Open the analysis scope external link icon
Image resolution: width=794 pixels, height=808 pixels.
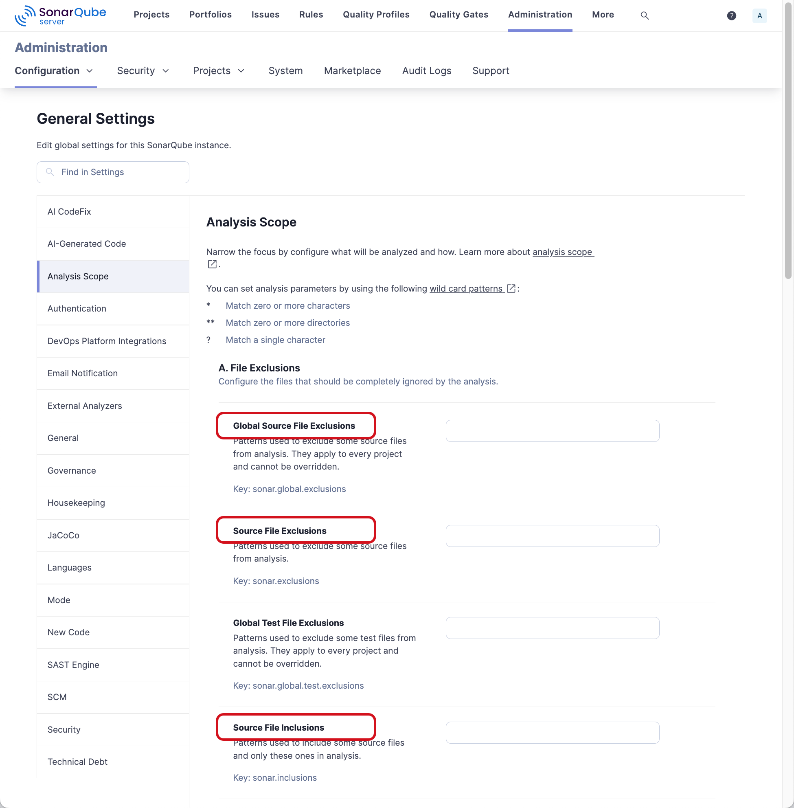212,264
